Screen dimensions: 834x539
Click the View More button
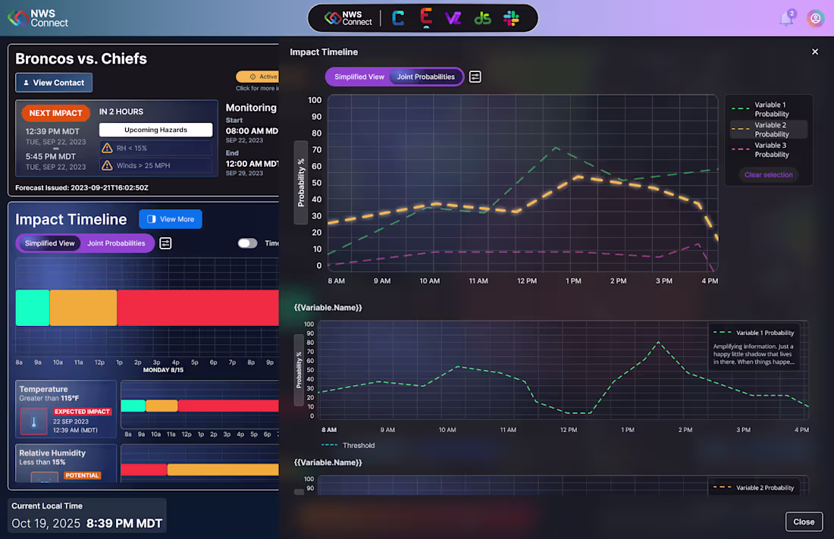coord(170,219)
